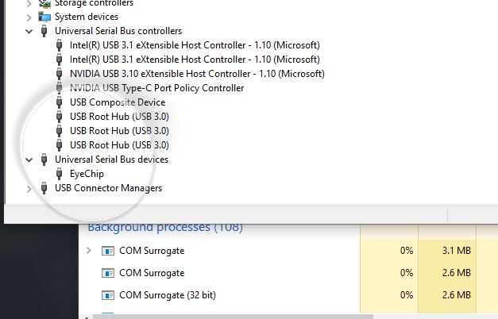This screenshot has height=319, width=498.
Task: Expand the first COM Surrogate process
Action: [x=88, y=251]
